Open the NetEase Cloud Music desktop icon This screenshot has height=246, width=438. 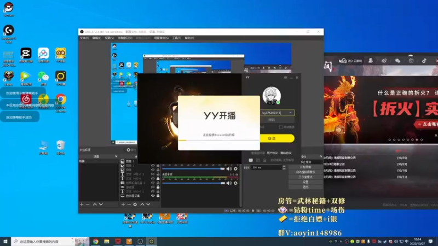[x=26, y=99]
